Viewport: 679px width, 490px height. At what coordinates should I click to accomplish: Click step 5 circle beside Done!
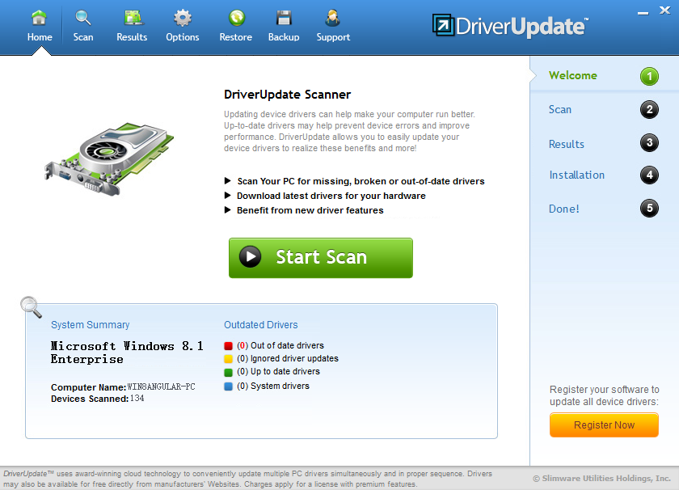649,208
